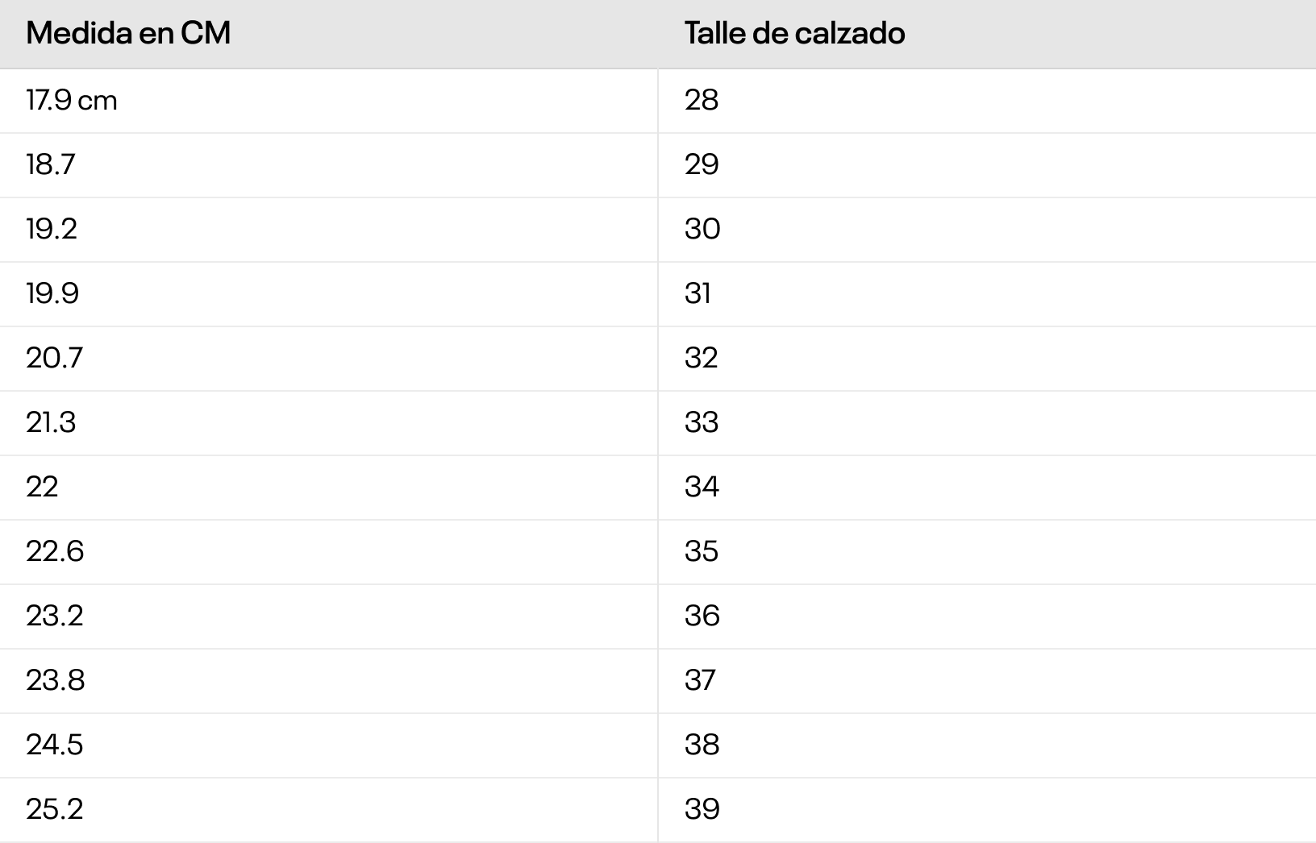Image resolution: width=1316 pixels, height=843 pixels.
Task: Click the 23.8 measurement cell
Action: pos(55,680)
